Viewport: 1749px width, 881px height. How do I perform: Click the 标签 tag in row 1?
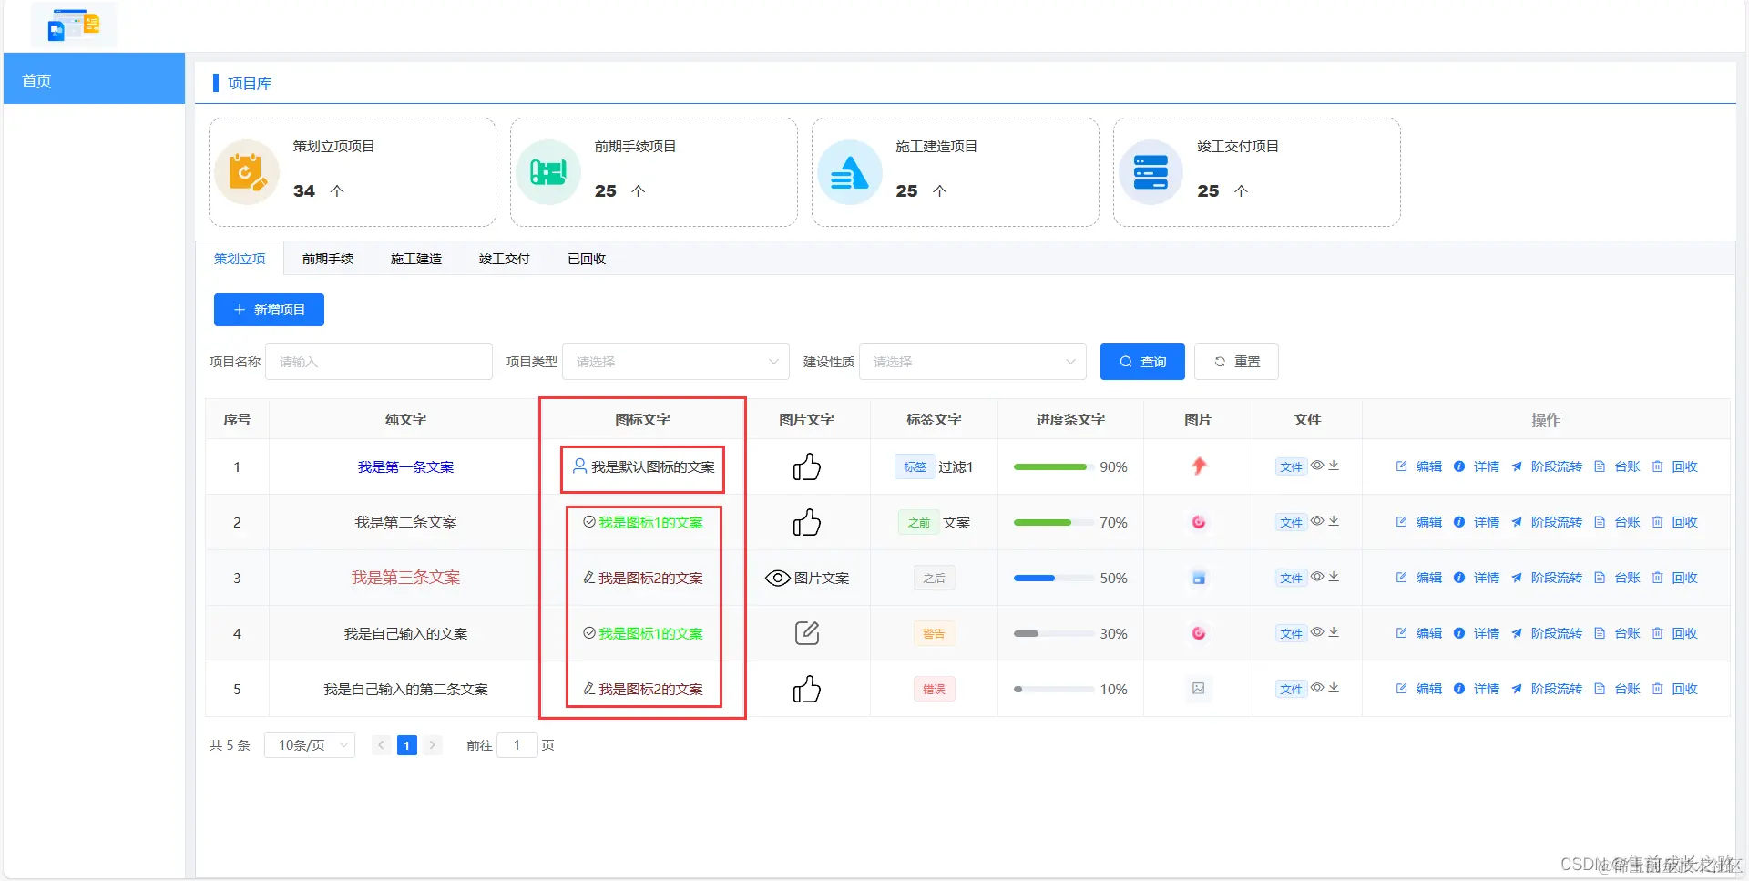pos(915,466)
